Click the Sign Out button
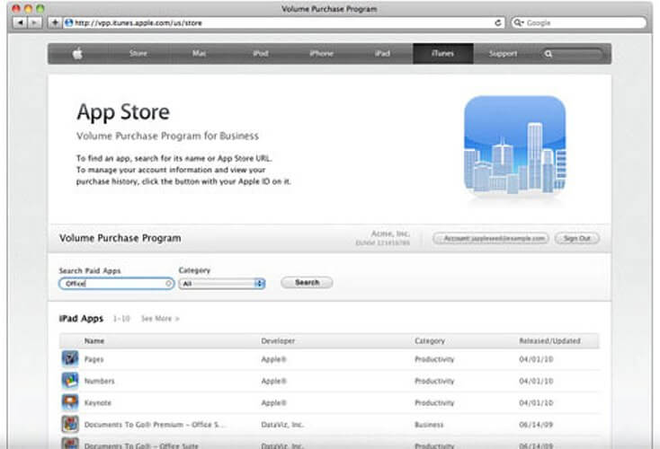Image resolution: width=660 pixels, height=449 pixels. click(x=576, y=238)
